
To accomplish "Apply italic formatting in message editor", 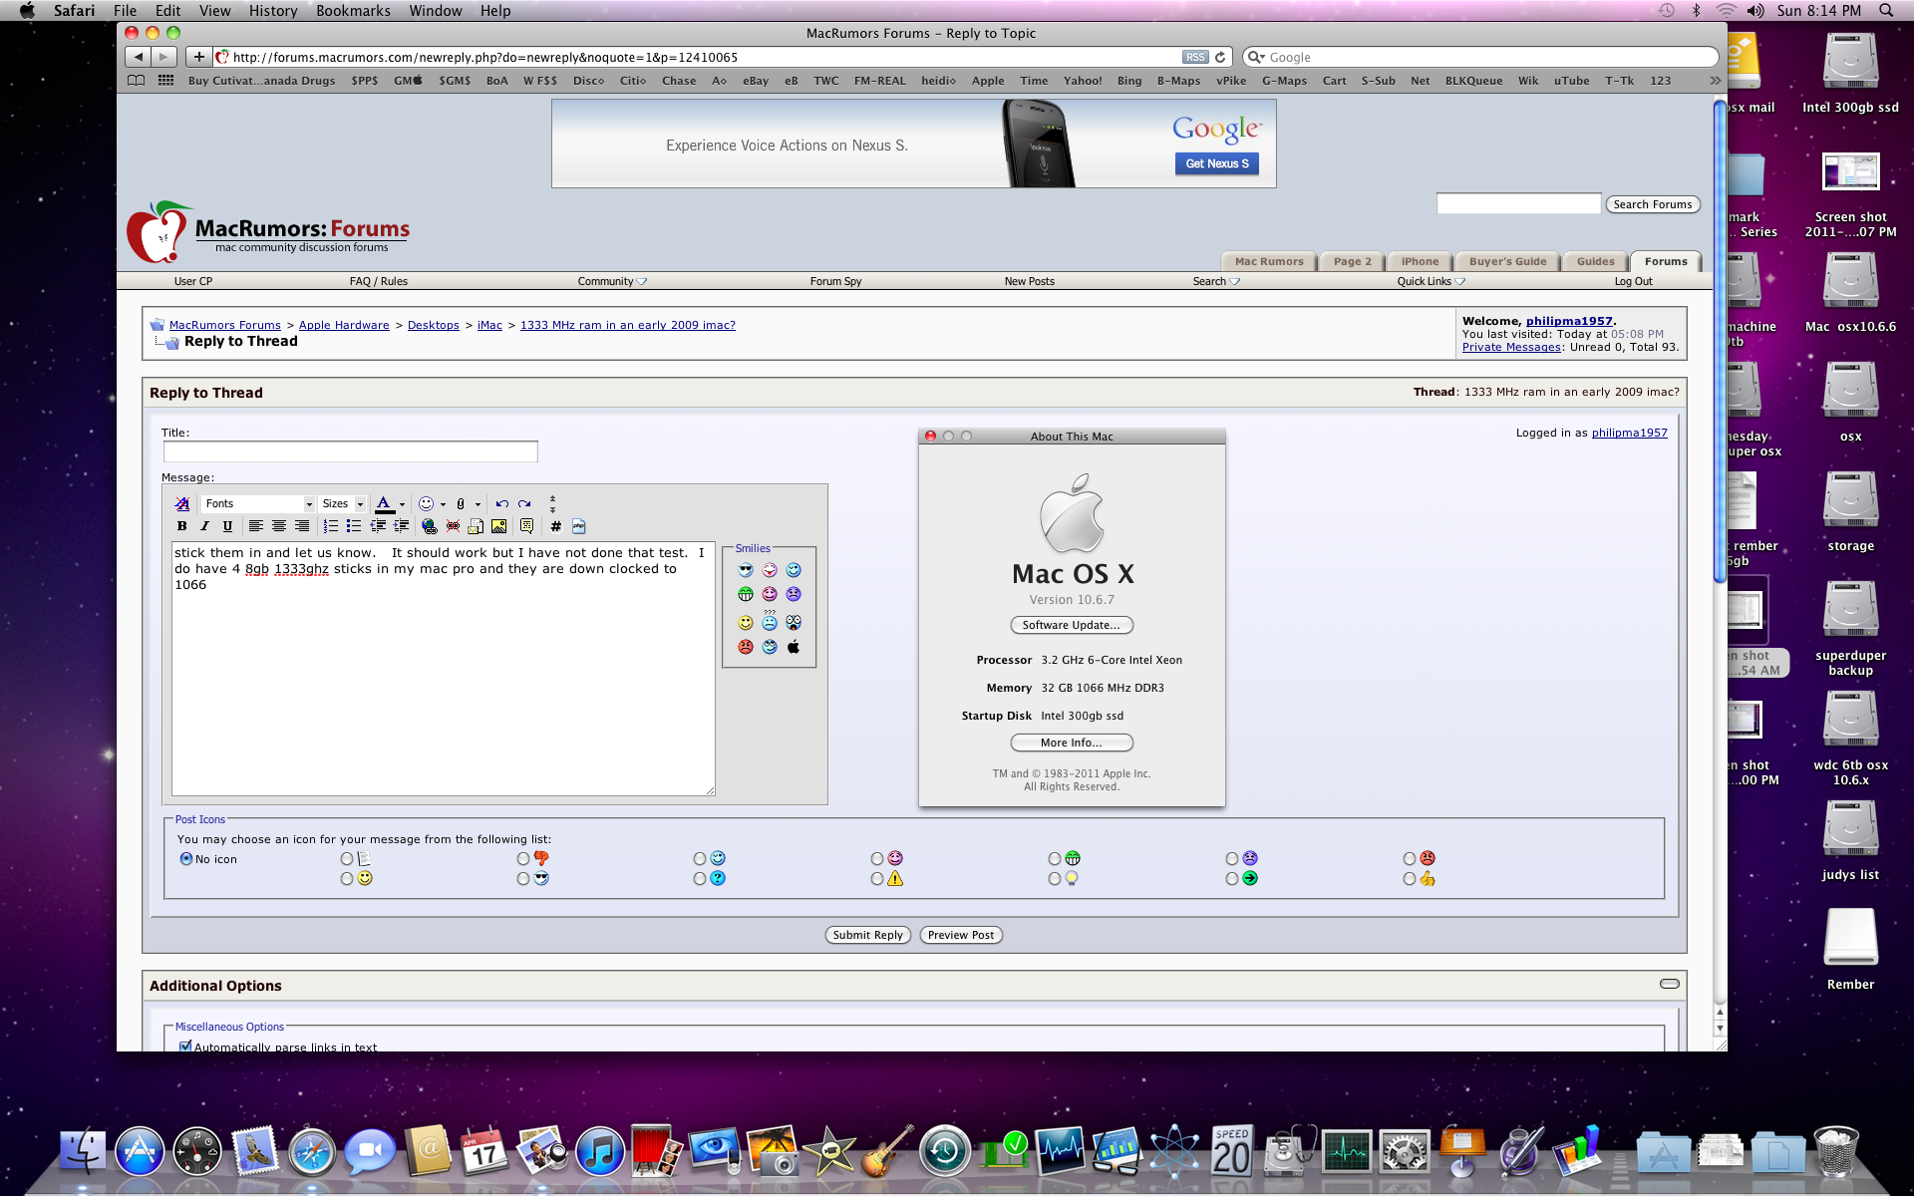I will click(x=204, y=526).
